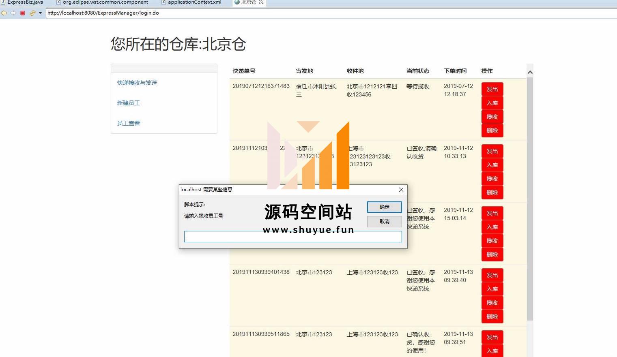The height and width of the screenshot is (357, 617).
Task: Click 删除 for order 201911130939401438
Action: coord(492,316)
